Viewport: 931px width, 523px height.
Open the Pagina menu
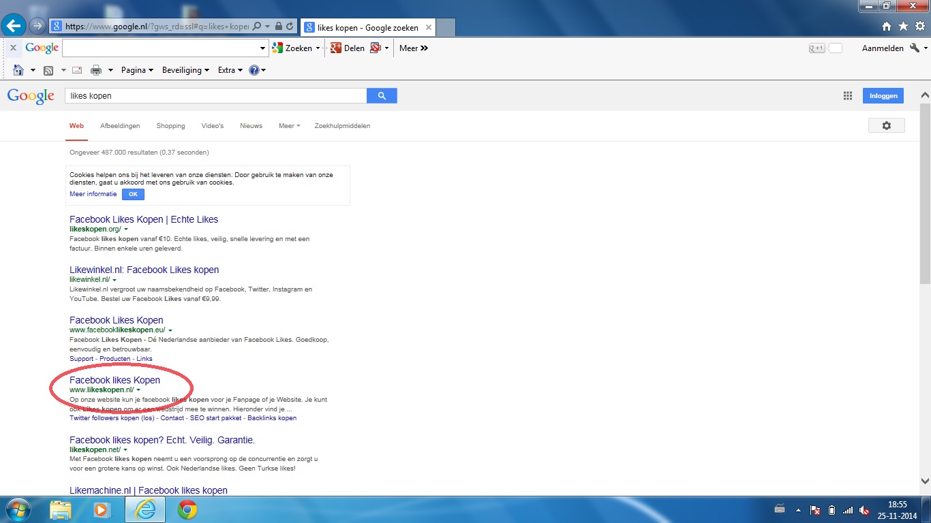coord(137,70)
